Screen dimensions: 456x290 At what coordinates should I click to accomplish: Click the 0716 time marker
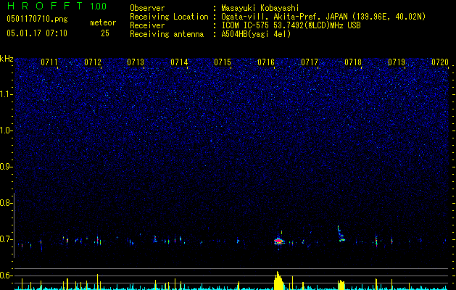266,62
